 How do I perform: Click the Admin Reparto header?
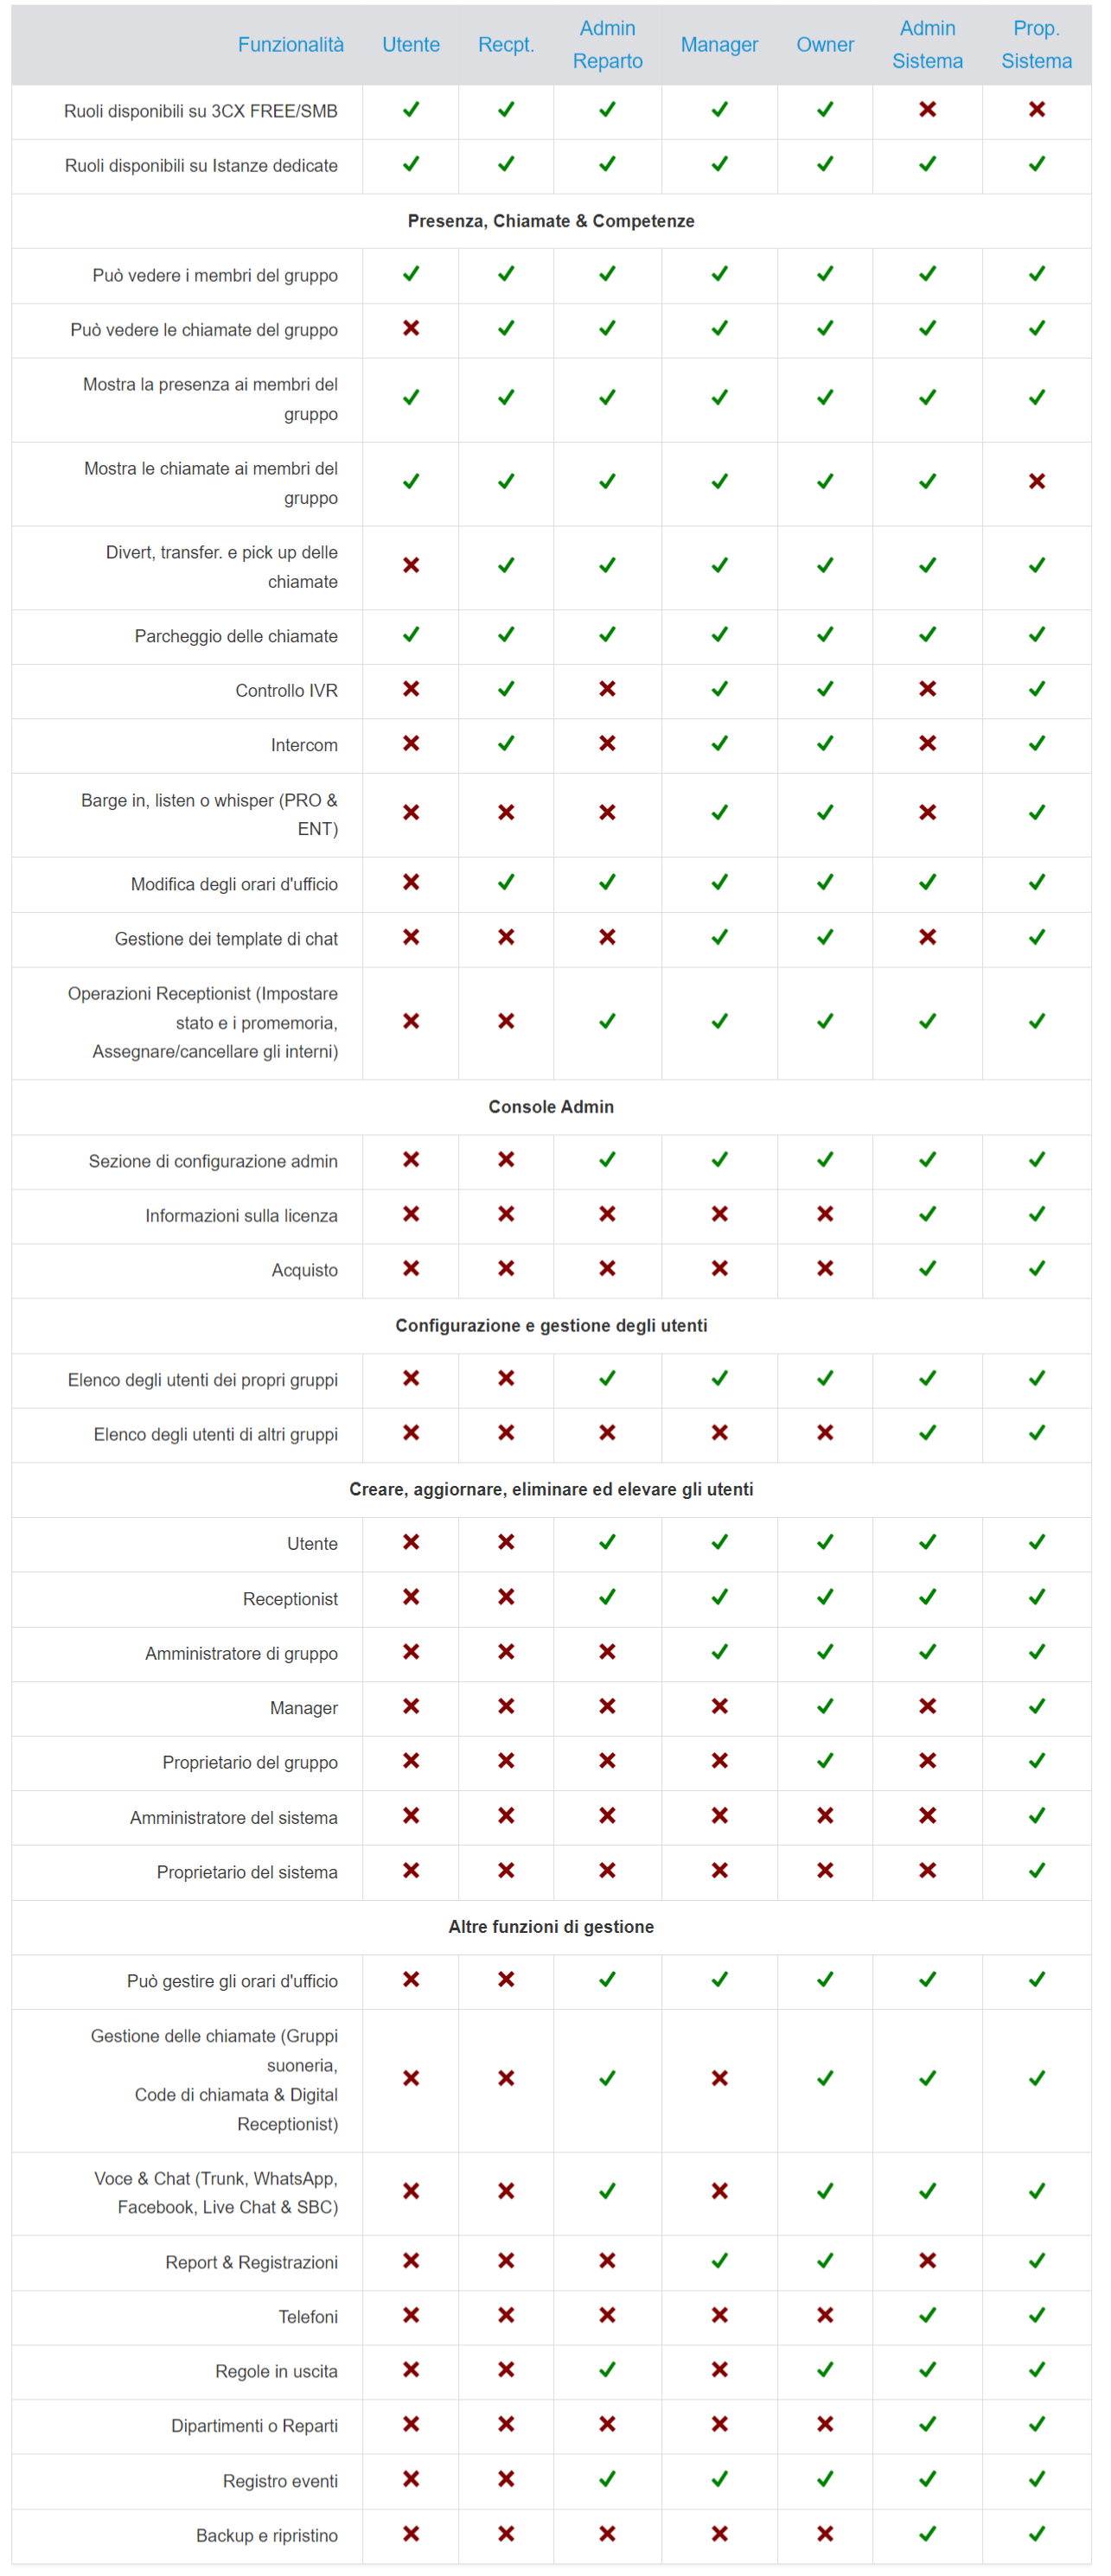(607, 45)
